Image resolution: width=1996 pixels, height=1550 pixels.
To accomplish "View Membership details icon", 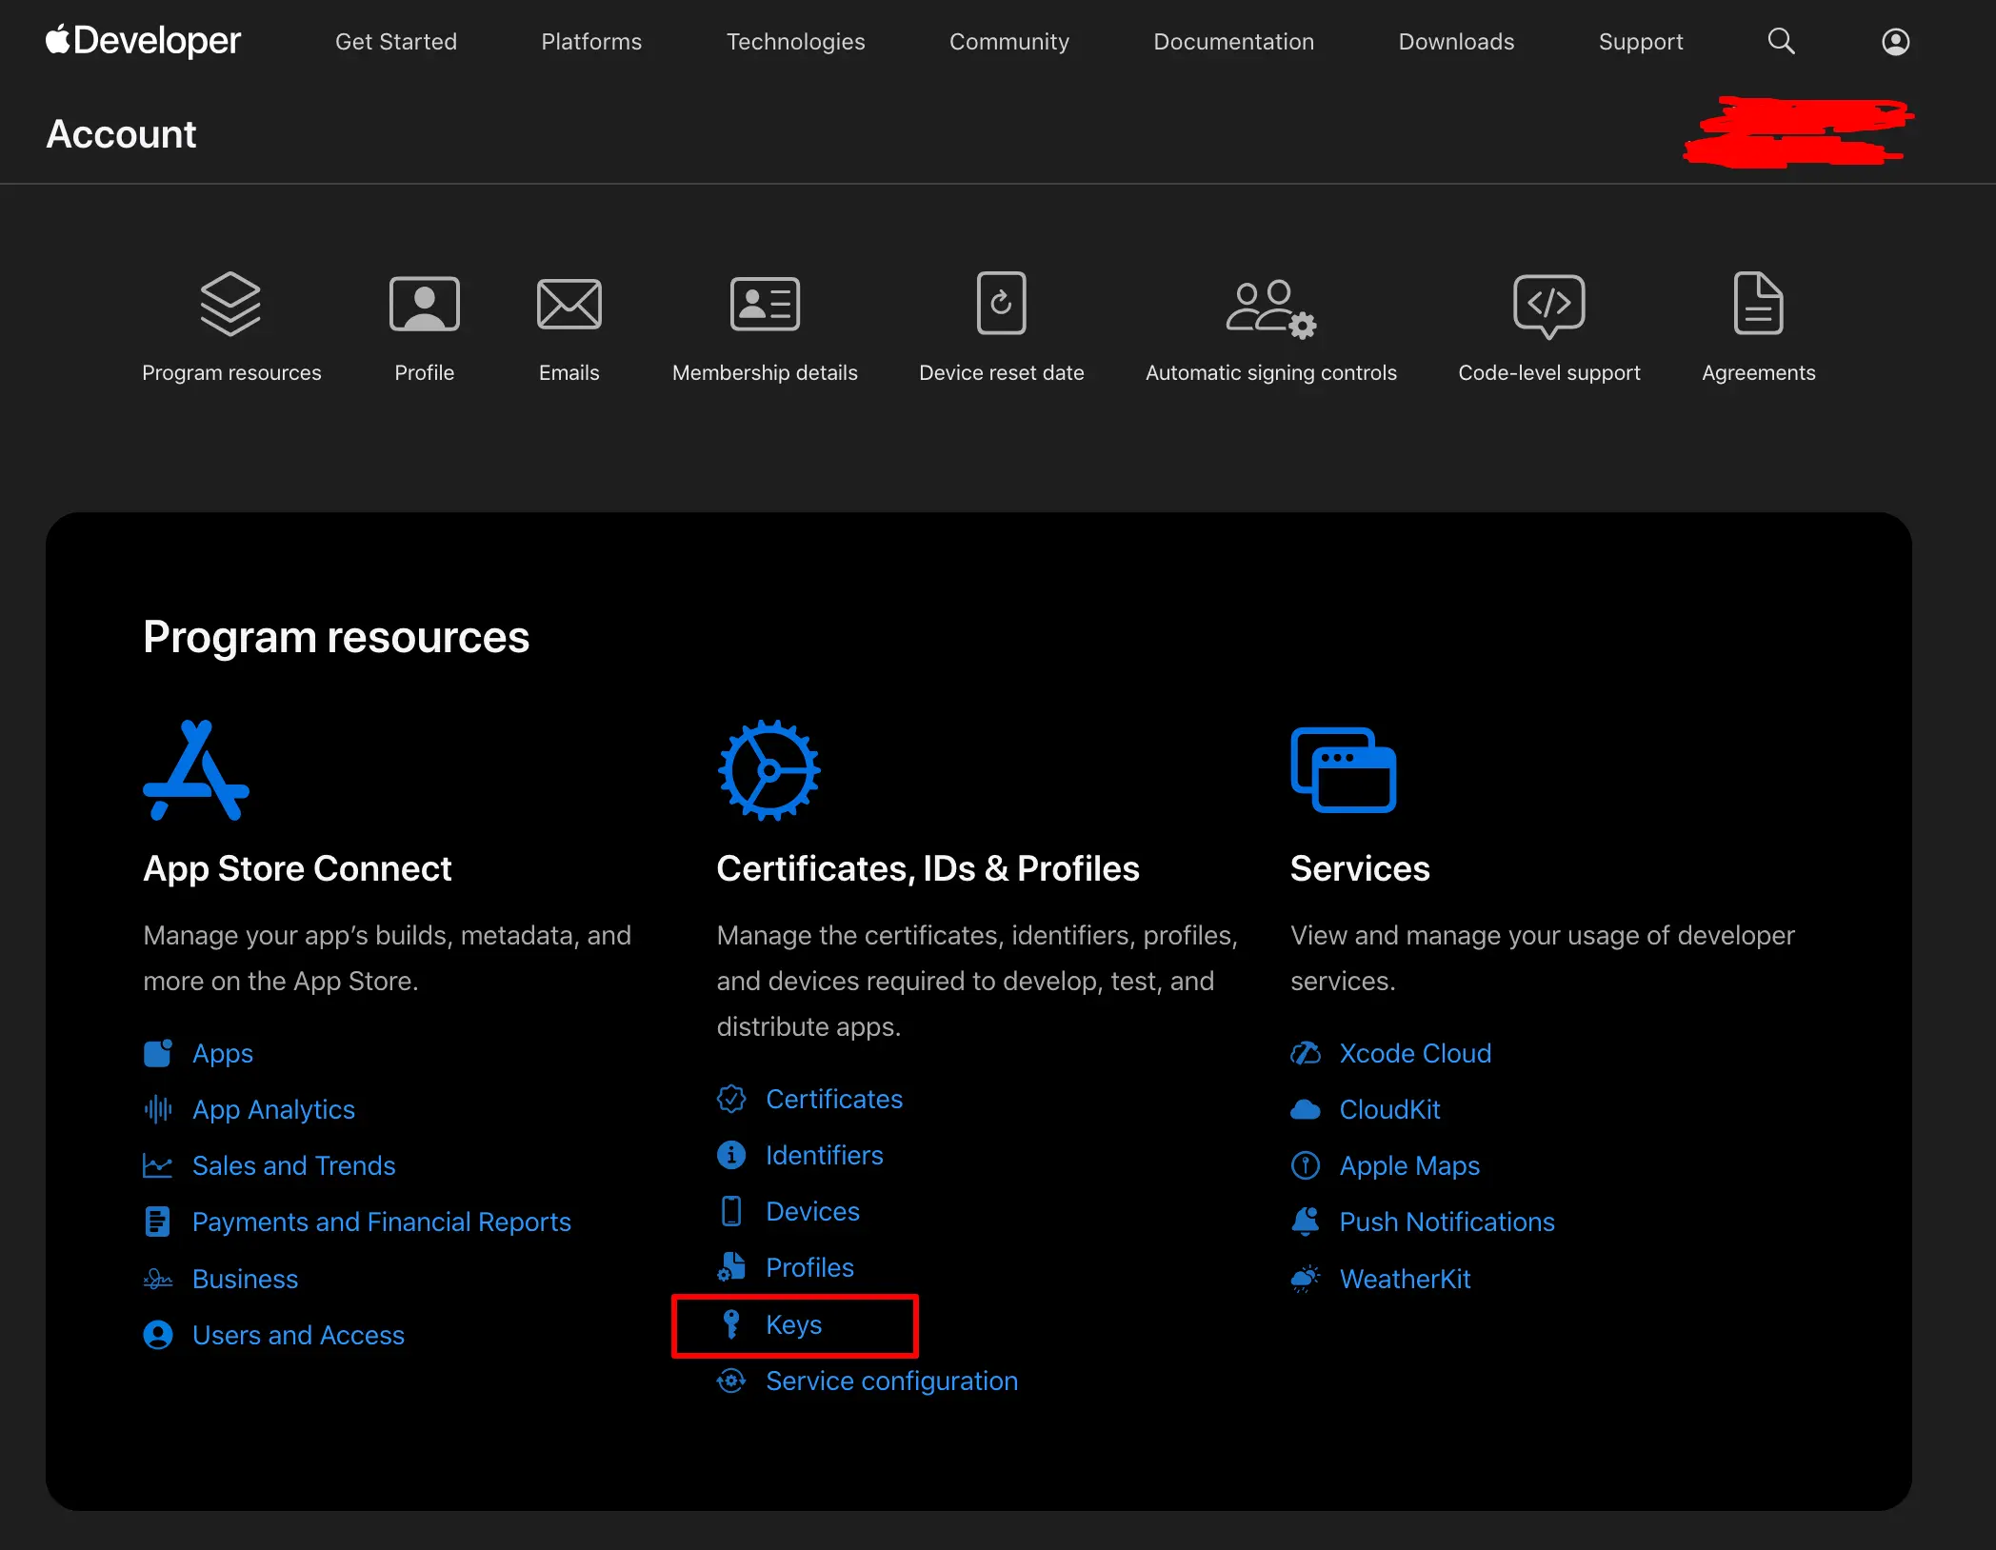I will [765, 303].
